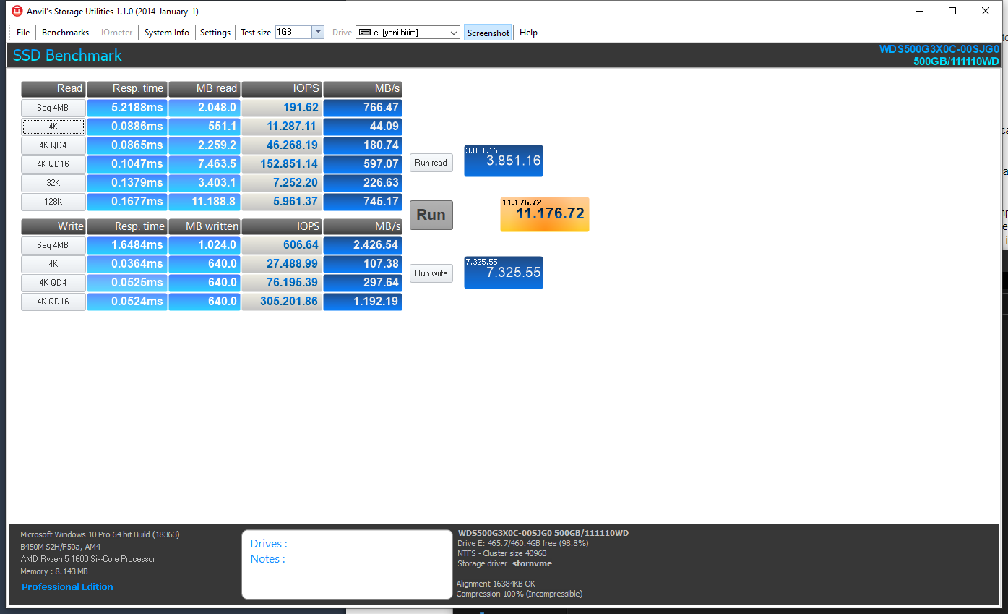Click the 4K write test button

pos(53,264)
